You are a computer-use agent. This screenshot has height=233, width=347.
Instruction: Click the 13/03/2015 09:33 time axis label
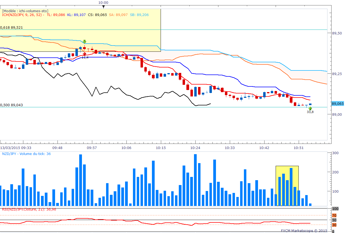(x=16, y=148)
